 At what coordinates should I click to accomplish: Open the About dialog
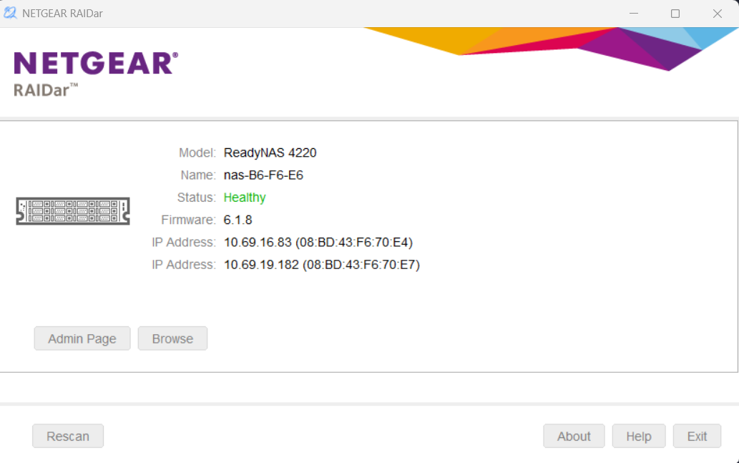tap(574, 436)
